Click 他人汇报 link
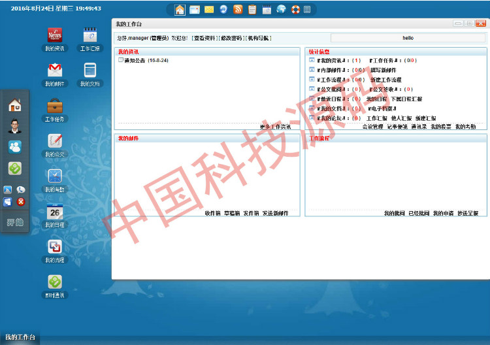The width and height of the screenshot is (490, 345). pyautogui.click(x=401, y=118)
